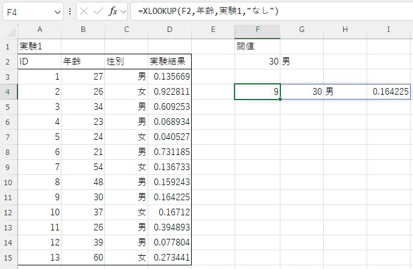
Task: Click result value 0.16712
Action: tap(169, 212)
